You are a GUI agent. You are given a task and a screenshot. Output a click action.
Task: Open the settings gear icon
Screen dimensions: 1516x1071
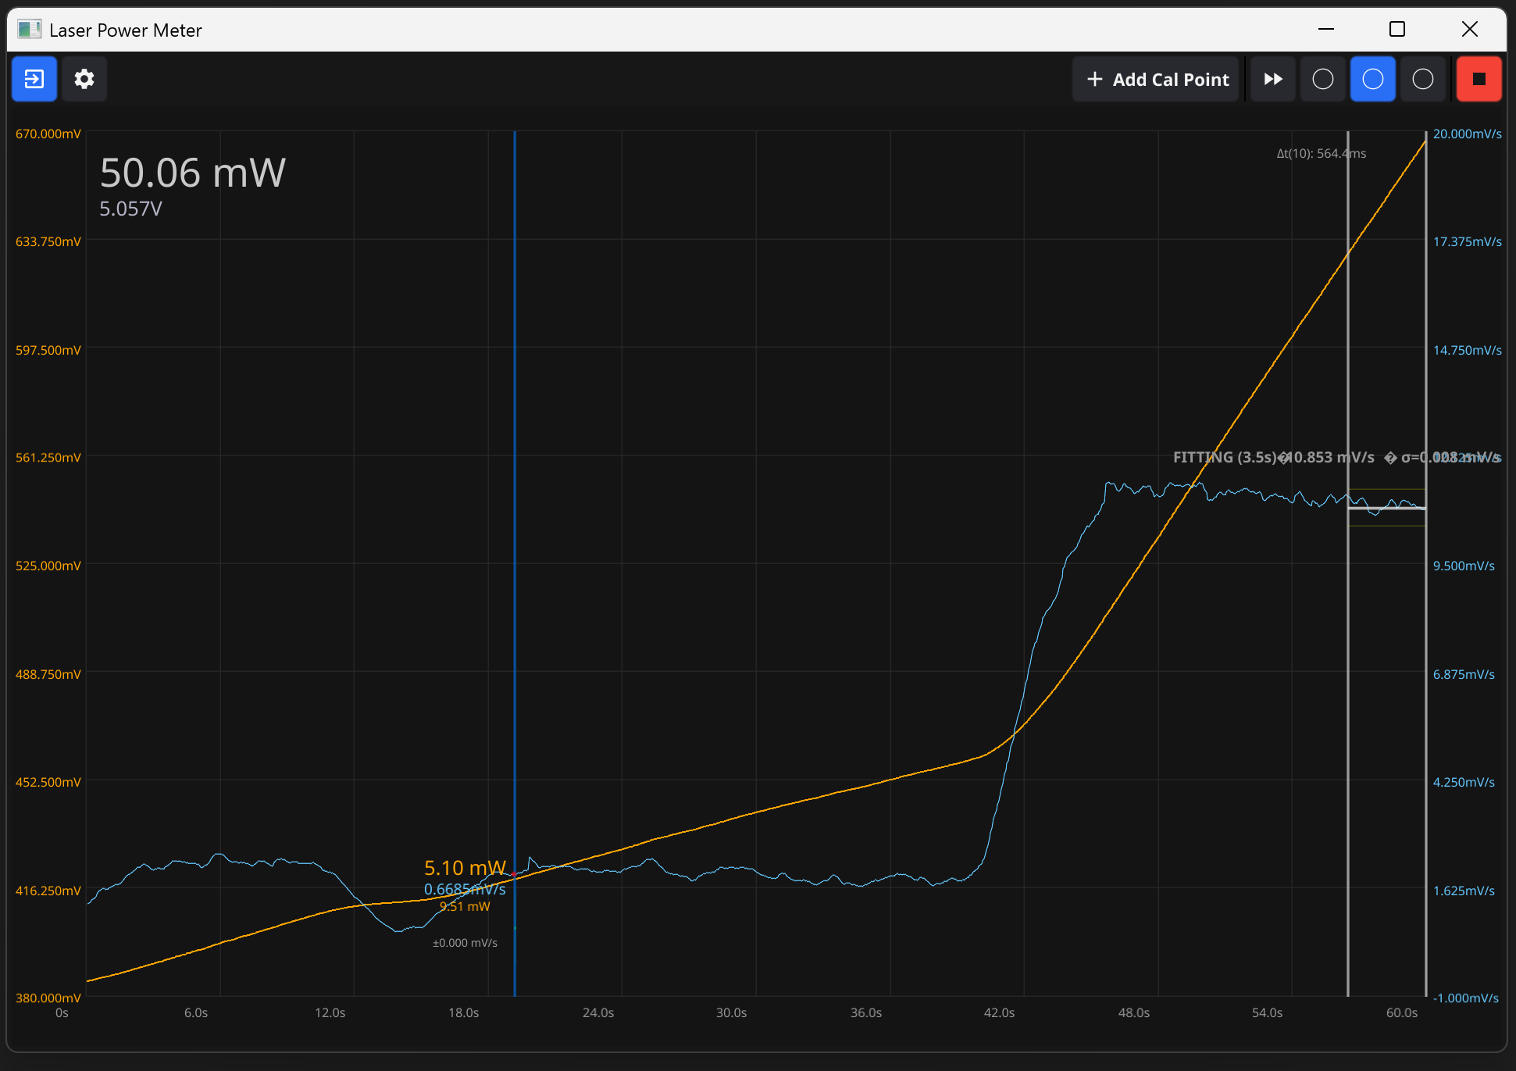(84, 79)
